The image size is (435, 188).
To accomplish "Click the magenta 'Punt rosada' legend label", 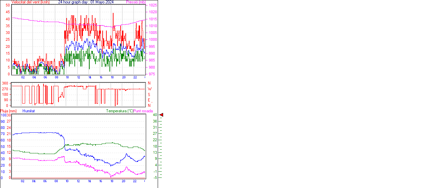I will point(143,111).
